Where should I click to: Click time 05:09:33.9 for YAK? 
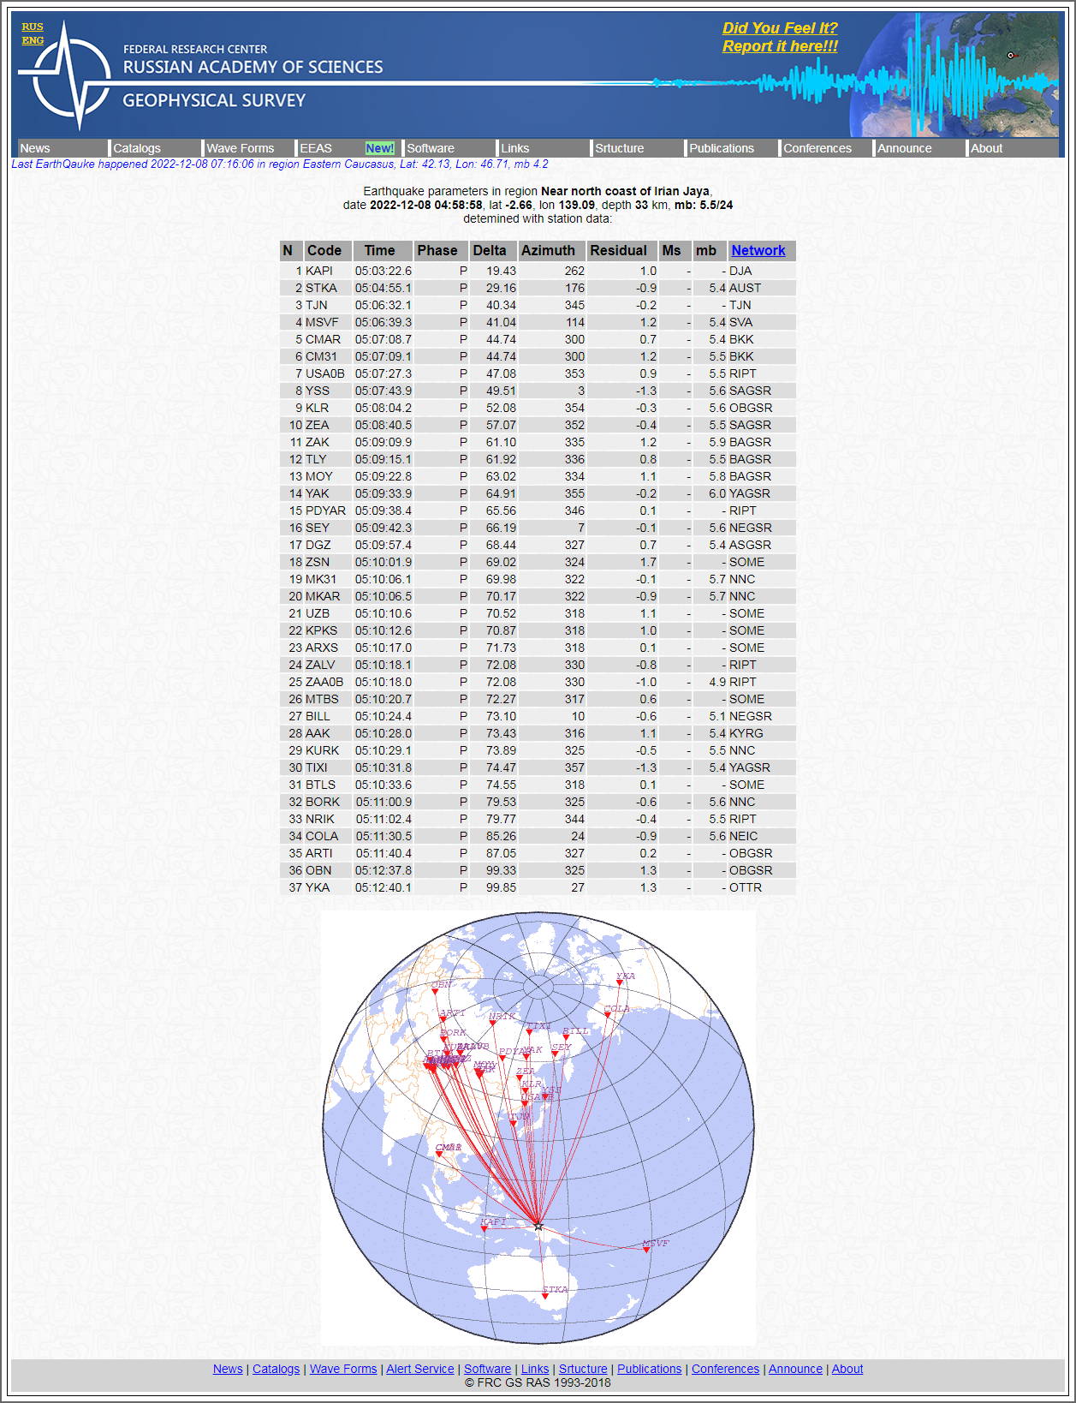point(383,493)
